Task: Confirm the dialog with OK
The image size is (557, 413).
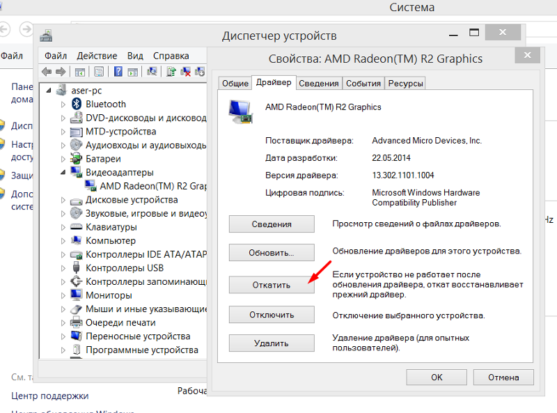Action: 437,377
